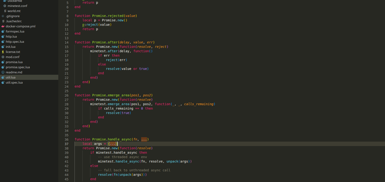Click 'local args' on the highlighted line
The height and width of the screenshot is (182, 385).
point(92,144)
